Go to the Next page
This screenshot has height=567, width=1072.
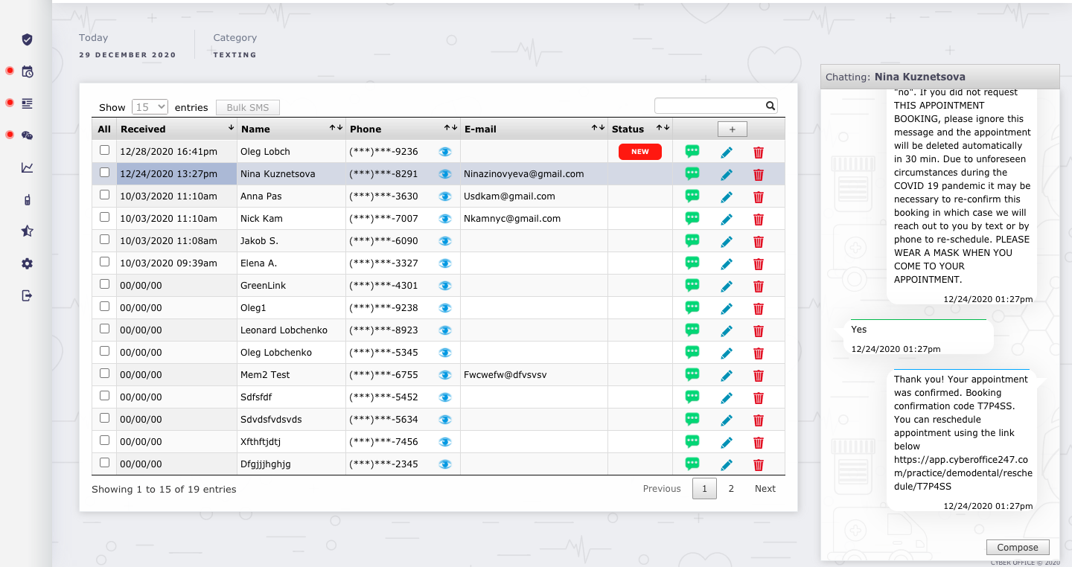pos(765,489)
